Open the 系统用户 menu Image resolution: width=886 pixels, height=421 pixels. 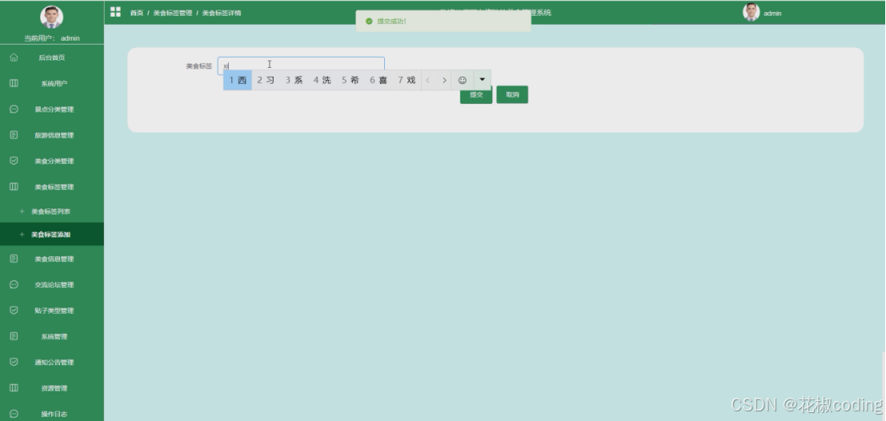pyautogui.click(x=52, y=84)
